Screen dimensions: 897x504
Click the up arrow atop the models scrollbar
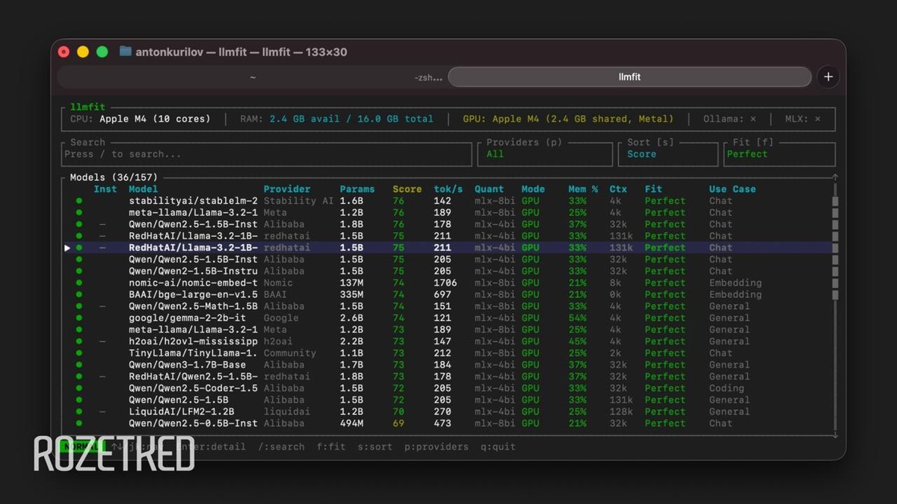(x=835, y=178)
